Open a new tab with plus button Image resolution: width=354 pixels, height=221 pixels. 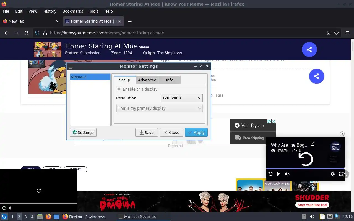tap(130, 21)
